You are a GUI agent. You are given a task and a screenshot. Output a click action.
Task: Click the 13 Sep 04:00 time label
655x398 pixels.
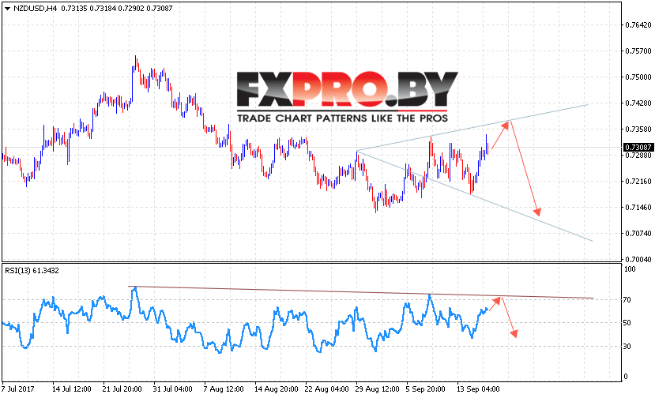[478, 389]
